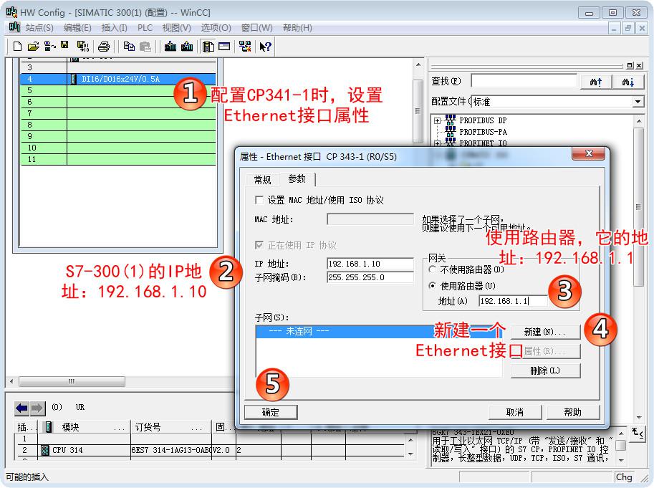Switch to the 参数 tab
The height and width of the screenshot is (488, 654).
pyautogui.click(x=297, y=179)
